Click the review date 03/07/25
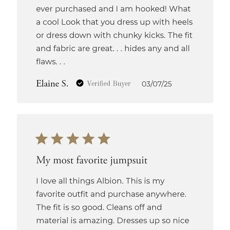230x230 pixels. (157, 84)
